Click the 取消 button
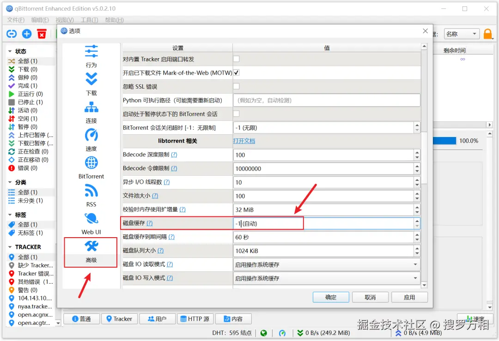Screen dimensions: 499x341 pyautogui.click(x=370, y=297)
